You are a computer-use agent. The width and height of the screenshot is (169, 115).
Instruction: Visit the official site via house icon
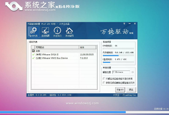coord(69,32)
